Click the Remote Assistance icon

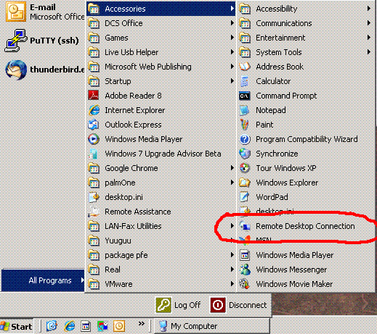94,212
